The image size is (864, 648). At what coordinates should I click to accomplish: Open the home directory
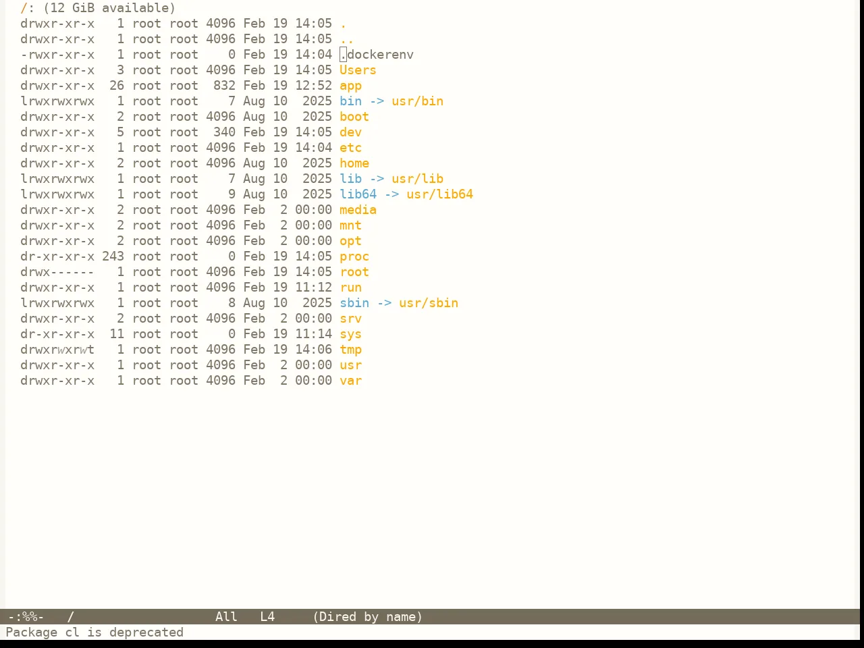354,163
